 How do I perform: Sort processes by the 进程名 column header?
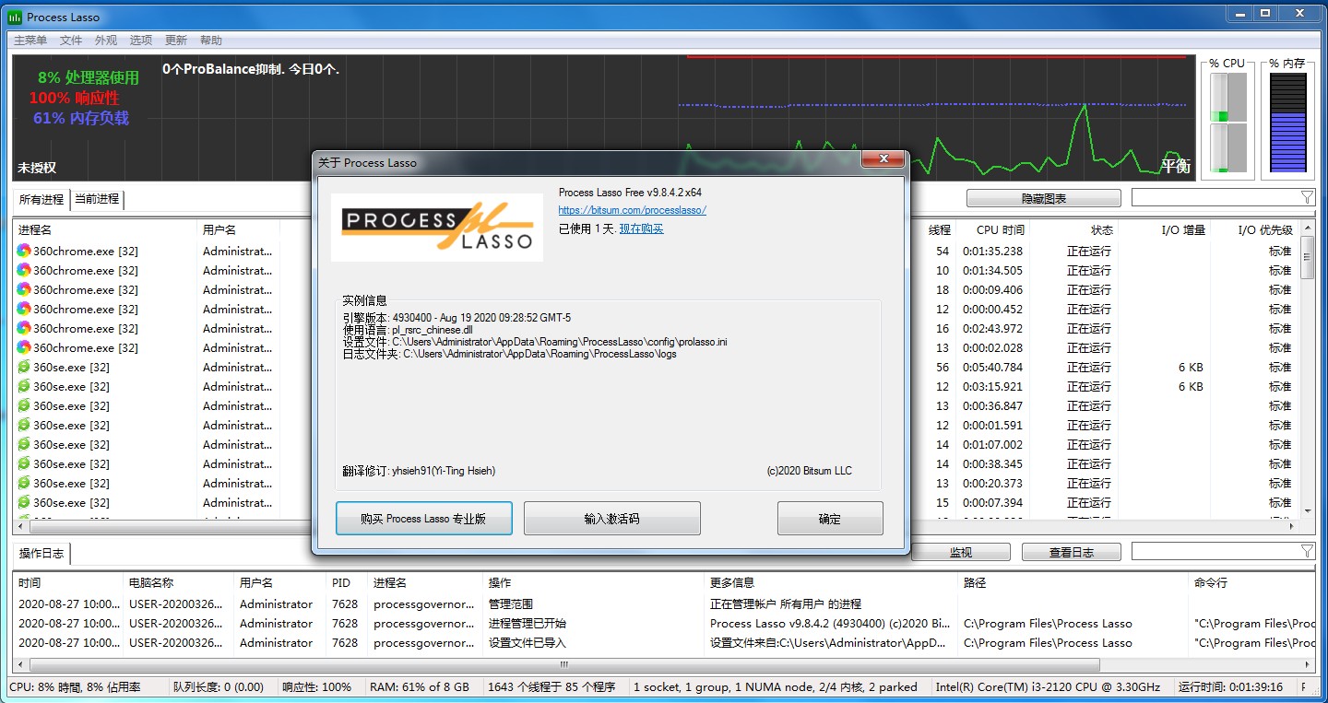click(105, 229)
